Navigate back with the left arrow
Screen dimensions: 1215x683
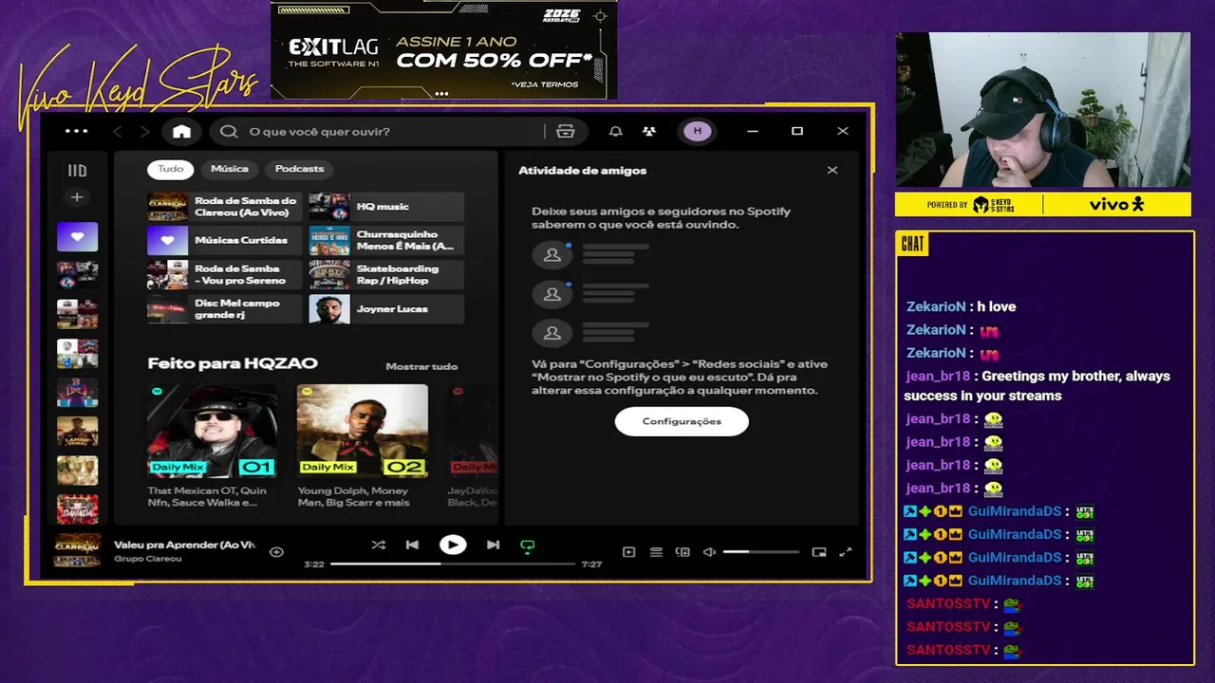pos(118,131)
